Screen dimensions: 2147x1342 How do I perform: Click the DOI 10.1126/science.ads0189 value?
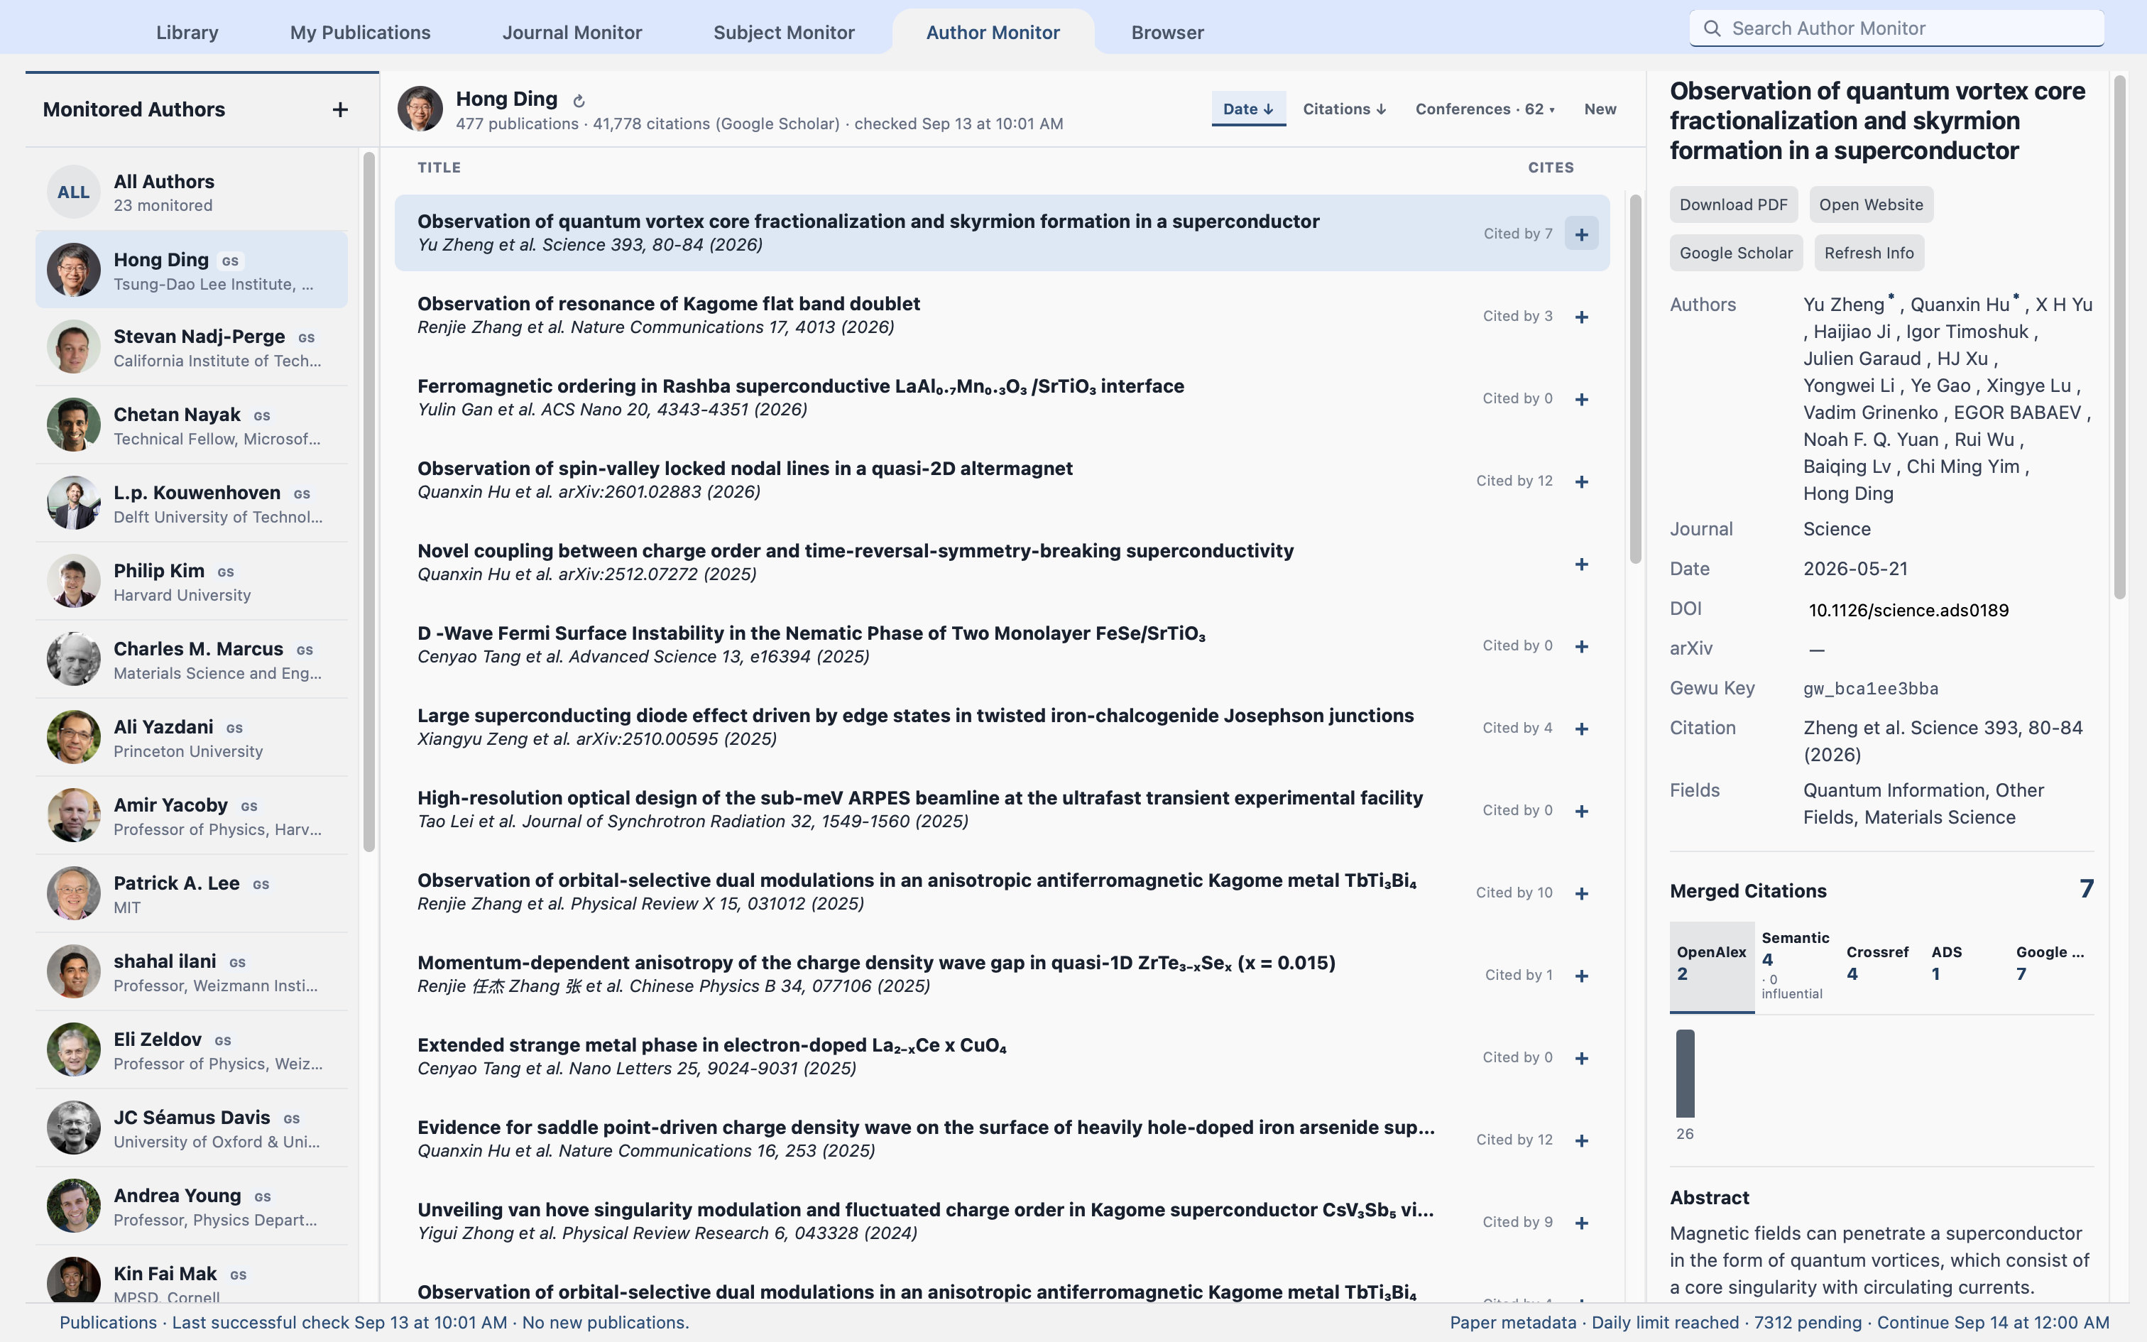[x=1908, y=610]
